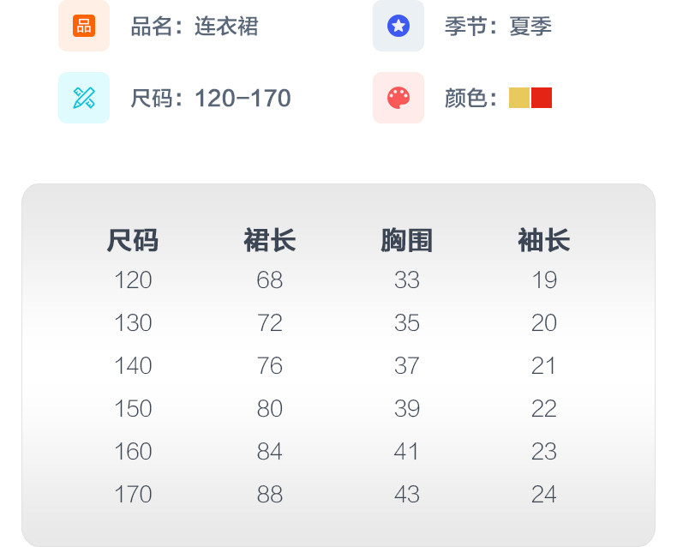Select size 140 row entry
Viewport: 677px width, 547px height.
coord(133,366)
